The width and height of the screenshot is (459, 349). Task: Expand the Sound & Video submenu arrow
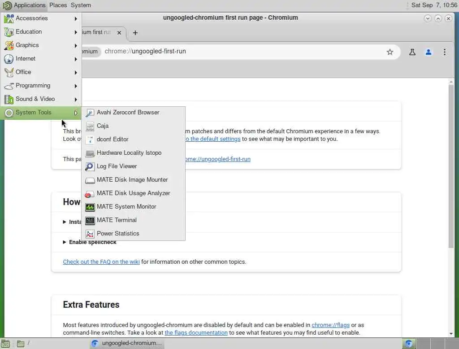click(x=76, y=100)
